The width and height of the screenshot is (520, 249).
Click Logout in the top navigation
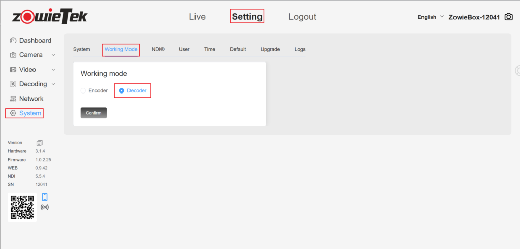(x=302, y=17)
